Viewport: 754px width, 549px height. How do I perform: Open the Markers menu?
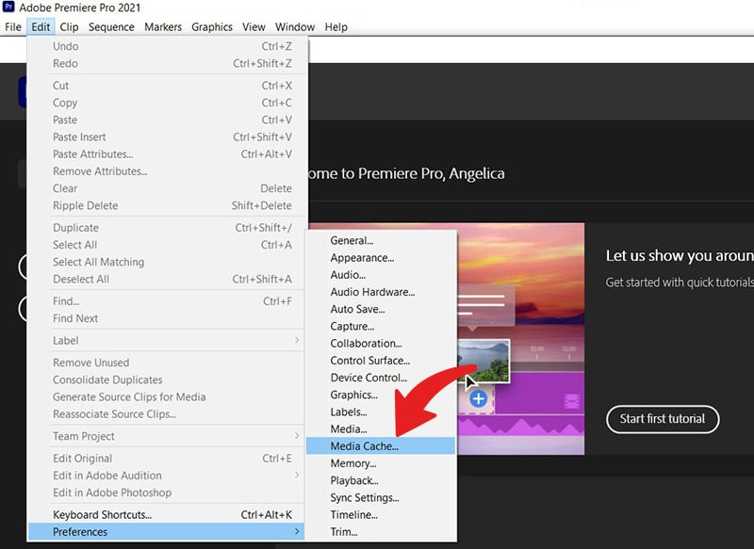163,27
